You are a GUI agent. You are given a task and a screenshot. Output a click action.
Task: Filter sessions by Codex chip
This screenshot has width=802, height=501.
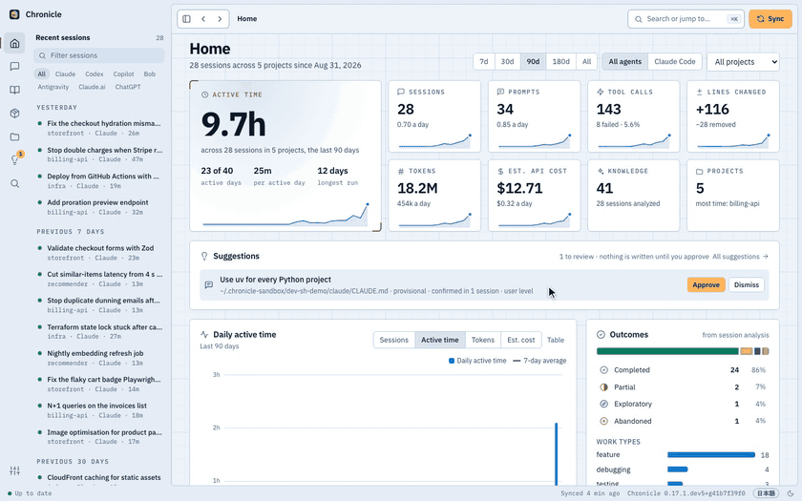coord(95,74)
